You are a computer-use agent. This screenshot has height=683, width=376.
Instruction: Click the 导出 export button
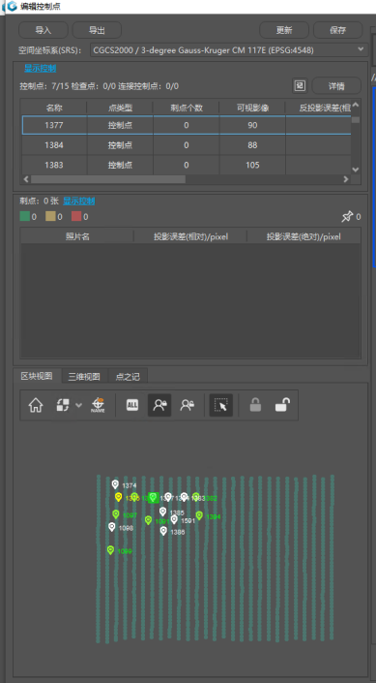tap(97, 30)
